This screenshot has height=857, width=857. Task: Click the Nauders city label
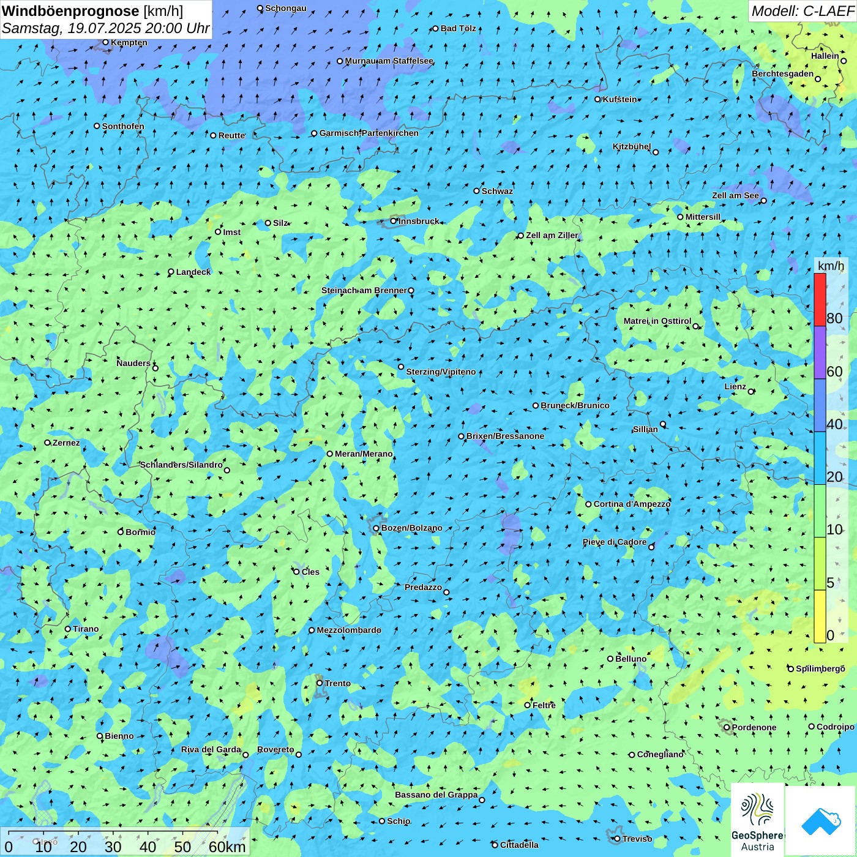point(133,363)
